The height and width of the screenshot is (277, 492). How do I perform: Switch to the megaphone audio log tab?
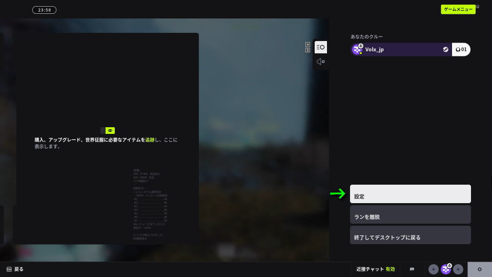point(321,62)
